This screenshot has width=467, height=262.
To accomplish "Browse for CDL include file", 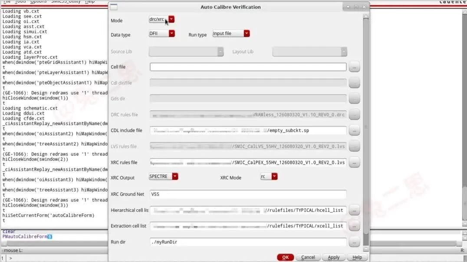I will pos(354,130).
